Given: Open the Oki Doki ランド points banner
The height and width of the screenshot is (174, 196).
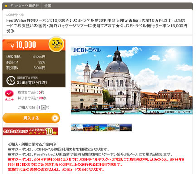Looking at the screenshot, I should tap(30, 132).
